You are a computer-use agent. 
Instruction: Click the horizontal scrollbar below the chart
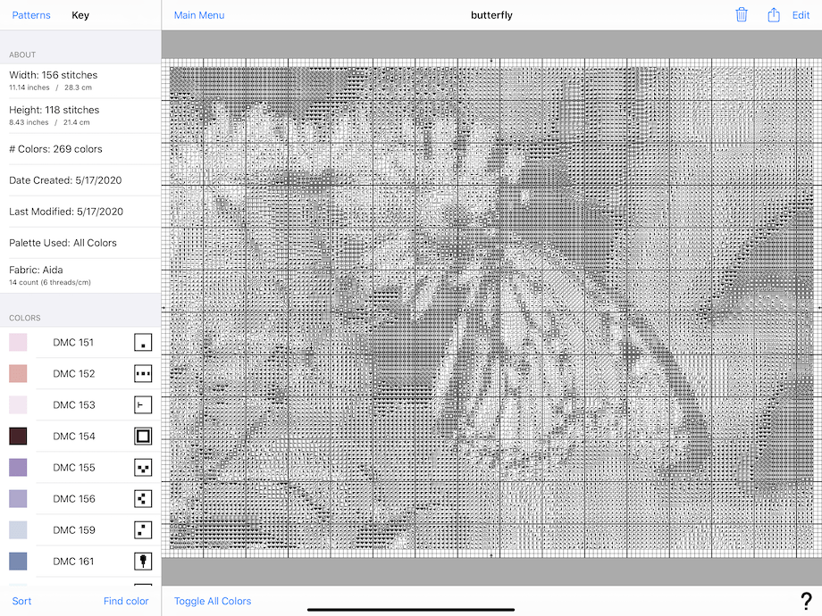coord(409,608)
